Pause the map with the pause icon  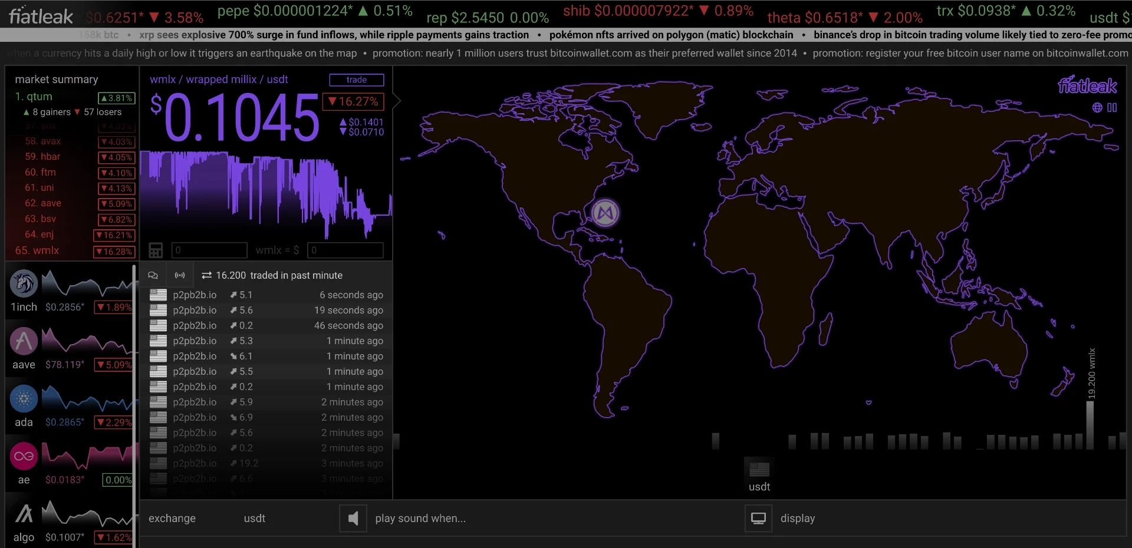click(x=1112, y=107)
